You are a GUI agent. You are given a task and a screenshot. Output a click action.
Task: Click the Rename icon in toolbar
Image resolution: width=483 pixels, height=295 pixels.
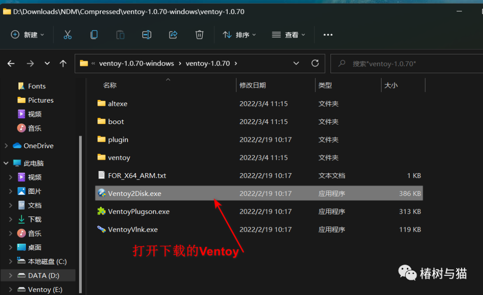coord(147,35)
